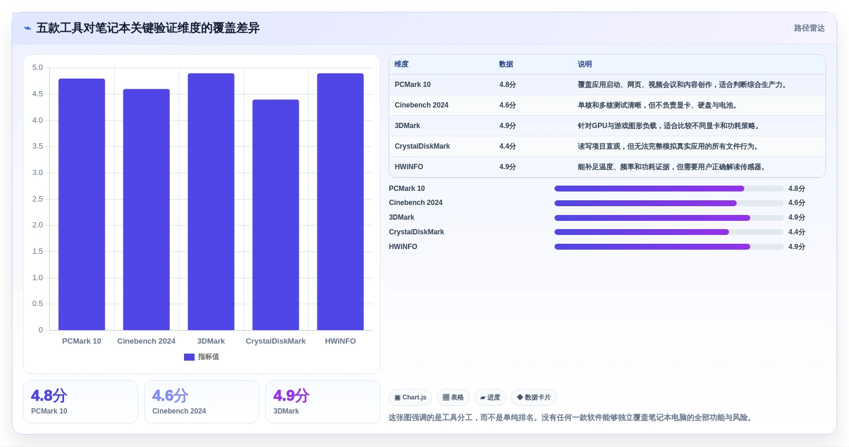This screenshot has width=849, height=447.
Task: Click the 3DMark progress bar
Action: (x=669, y=218)
